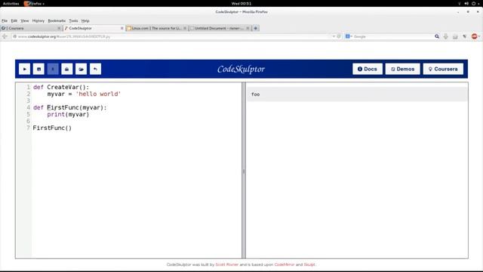Follow the Skulpt link
The width and height of the screenshot is (483, 272).
(309, 264)
